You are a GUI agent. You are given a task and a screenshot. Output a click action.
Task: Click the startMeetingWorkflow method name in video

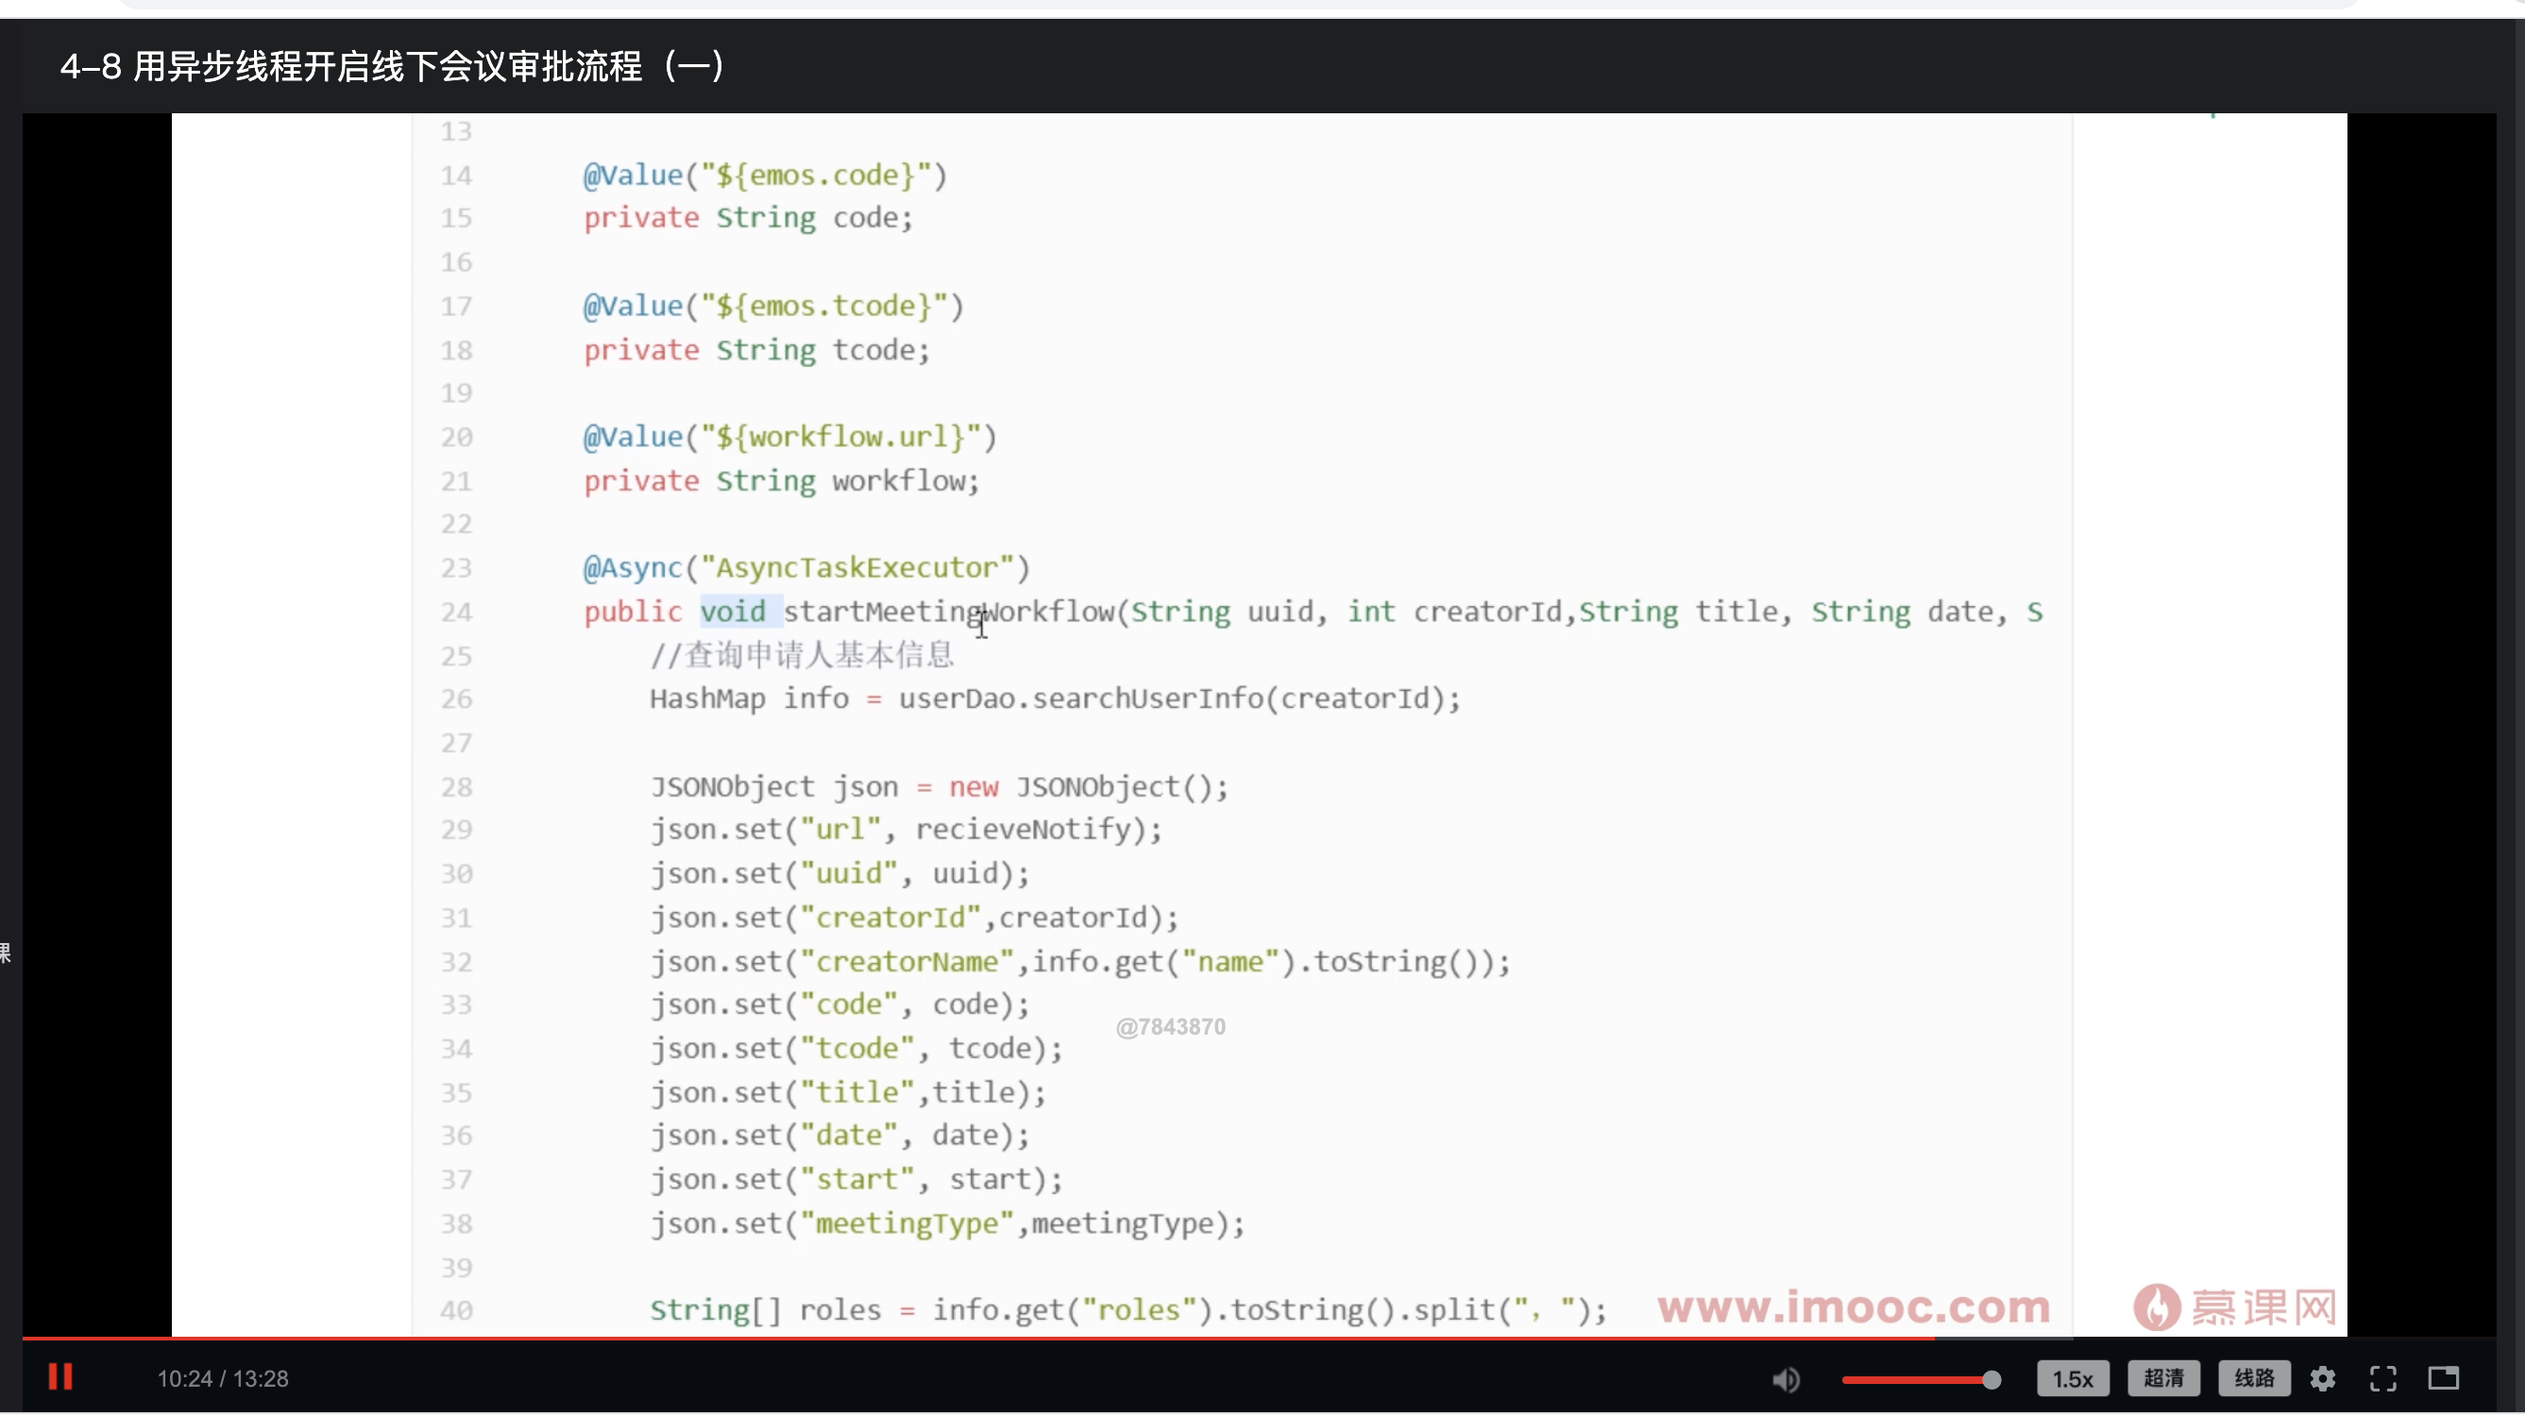coord(949,612)
